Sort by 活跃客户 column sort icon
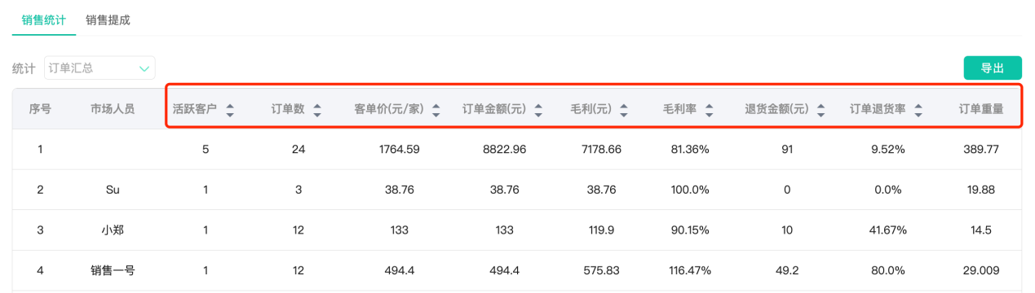This screenshot has height=293, width=1035. (x=230, y=110)
